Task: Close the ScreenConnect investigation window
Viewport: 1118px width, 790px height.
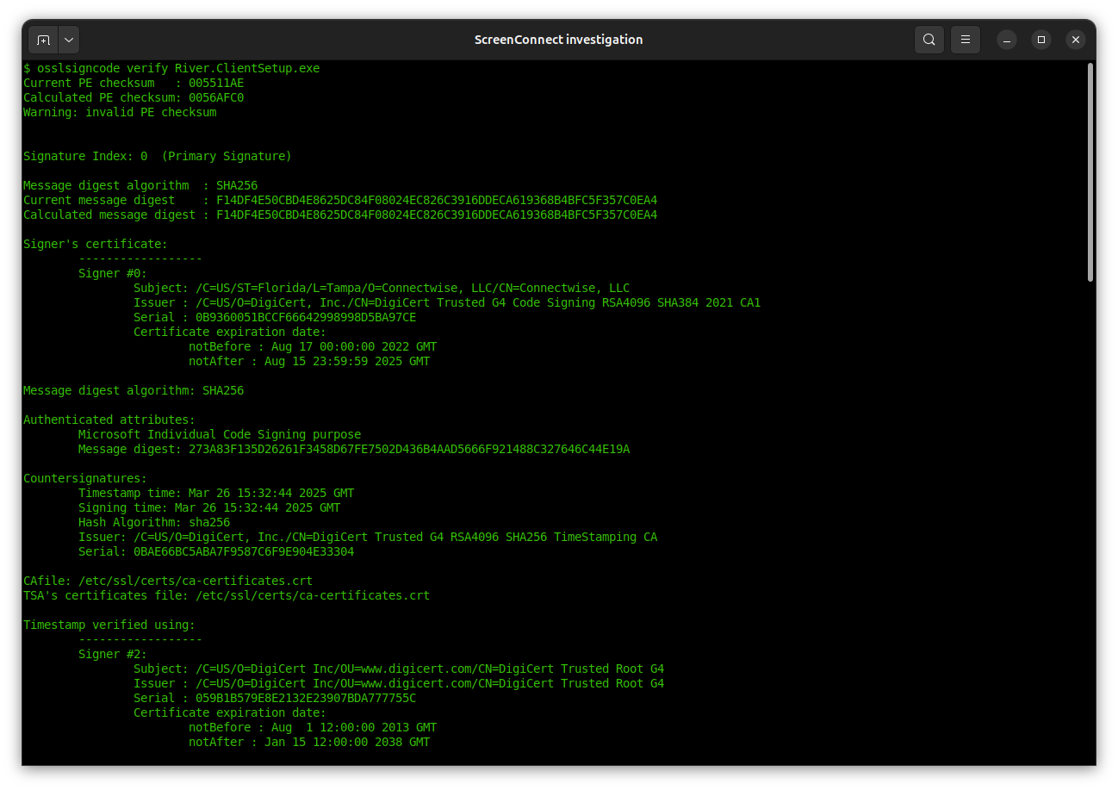Action: [1075, 40]
